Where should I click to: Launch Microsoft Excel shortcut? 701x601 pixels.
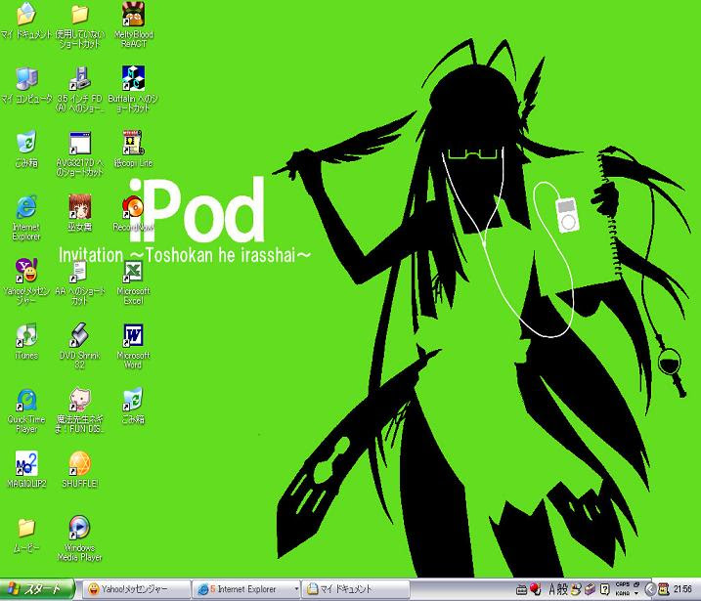[133, 272]
